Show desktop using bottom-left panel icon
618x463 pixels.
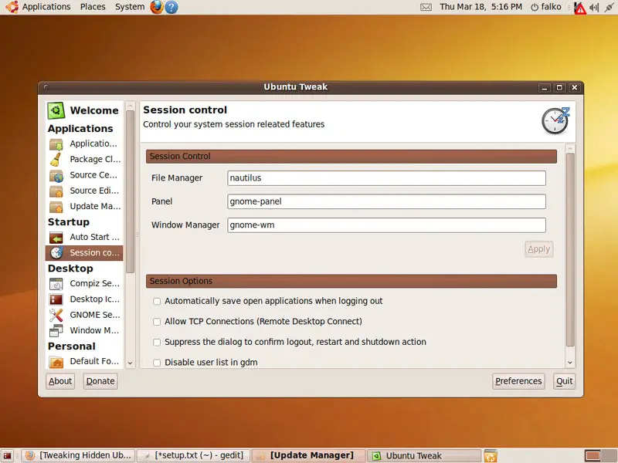pos(7,456)
